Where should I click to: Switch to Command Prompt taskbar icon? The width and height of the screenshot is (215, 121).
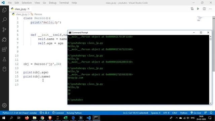(x=96, y=118)
